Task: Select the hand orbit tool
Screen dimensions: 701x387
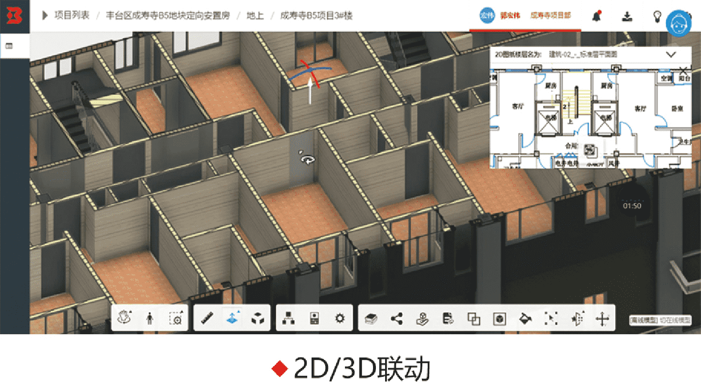Action: (125, 318)
